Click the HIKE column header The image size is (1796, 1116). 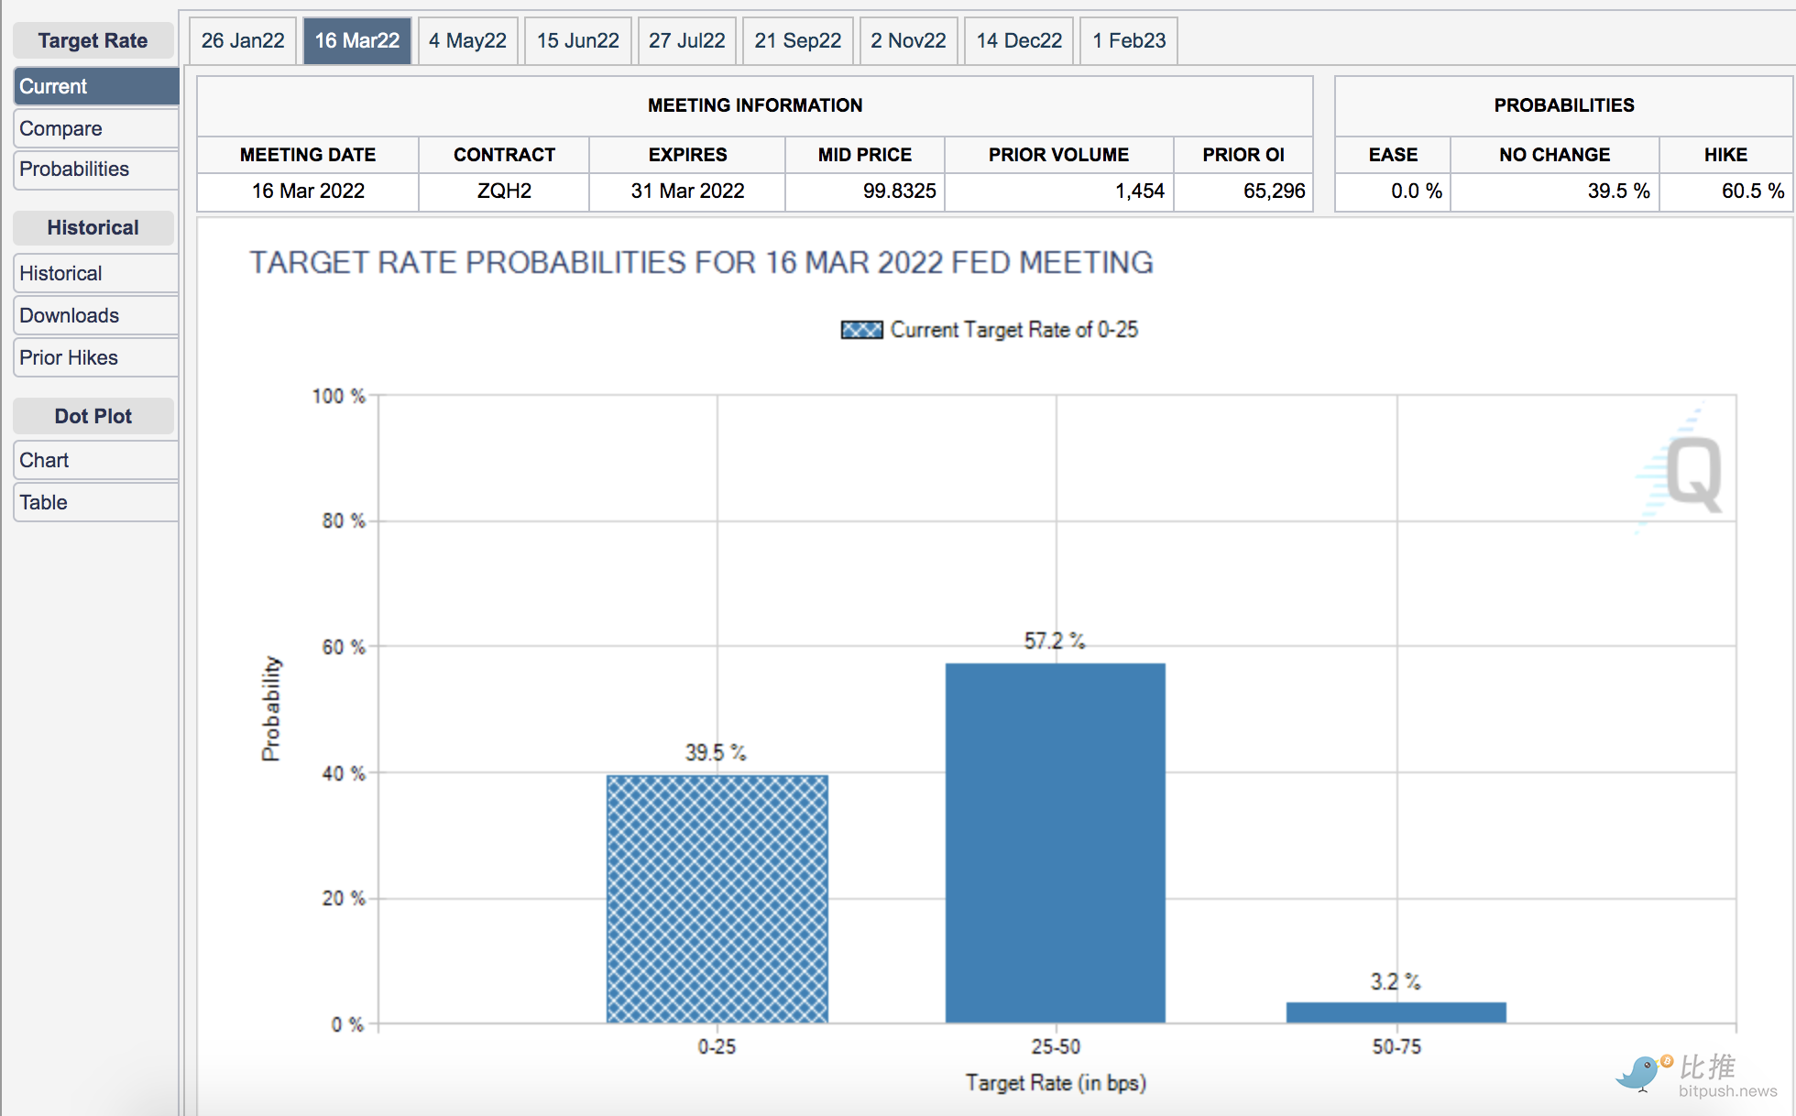1725,155
